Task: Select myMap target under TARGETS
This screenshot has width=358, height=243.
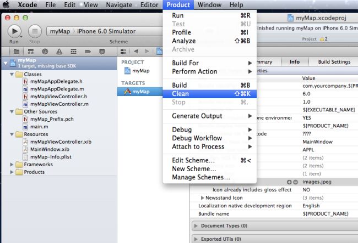Action: pos(140,92)
